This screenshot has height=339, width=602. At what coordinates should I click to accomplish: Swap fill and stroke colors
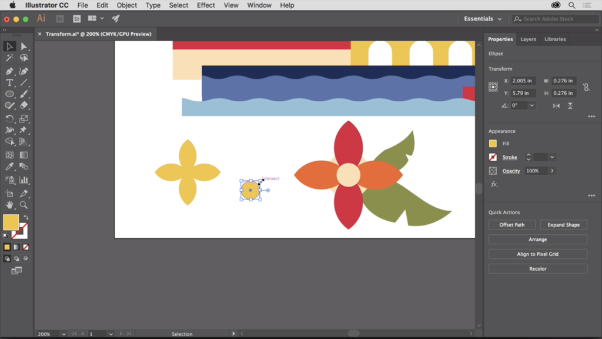26,217
